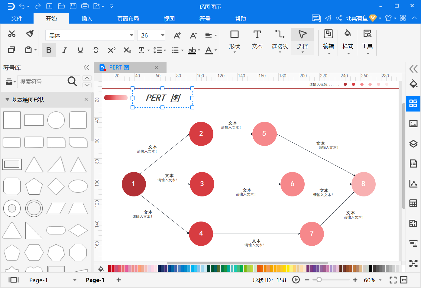Switch to the 插入 ribbon tab

point(87,18)
